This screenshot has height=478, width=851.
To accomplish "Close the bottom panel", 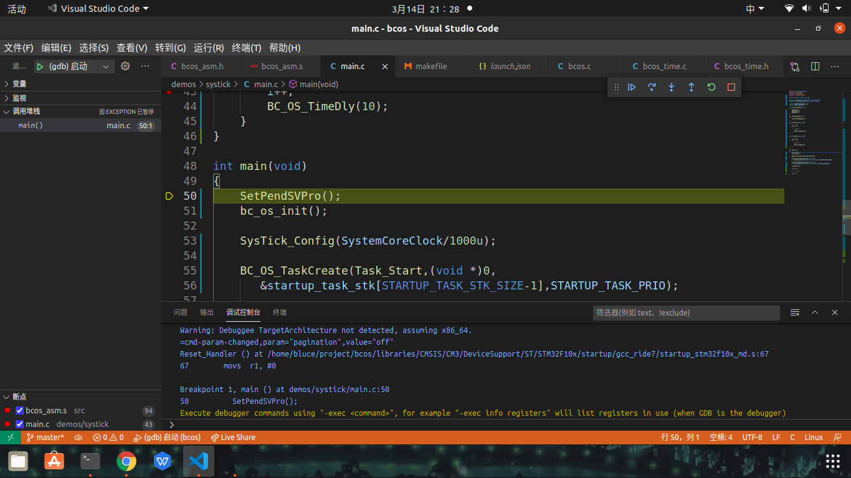I will tap(835, 312).
